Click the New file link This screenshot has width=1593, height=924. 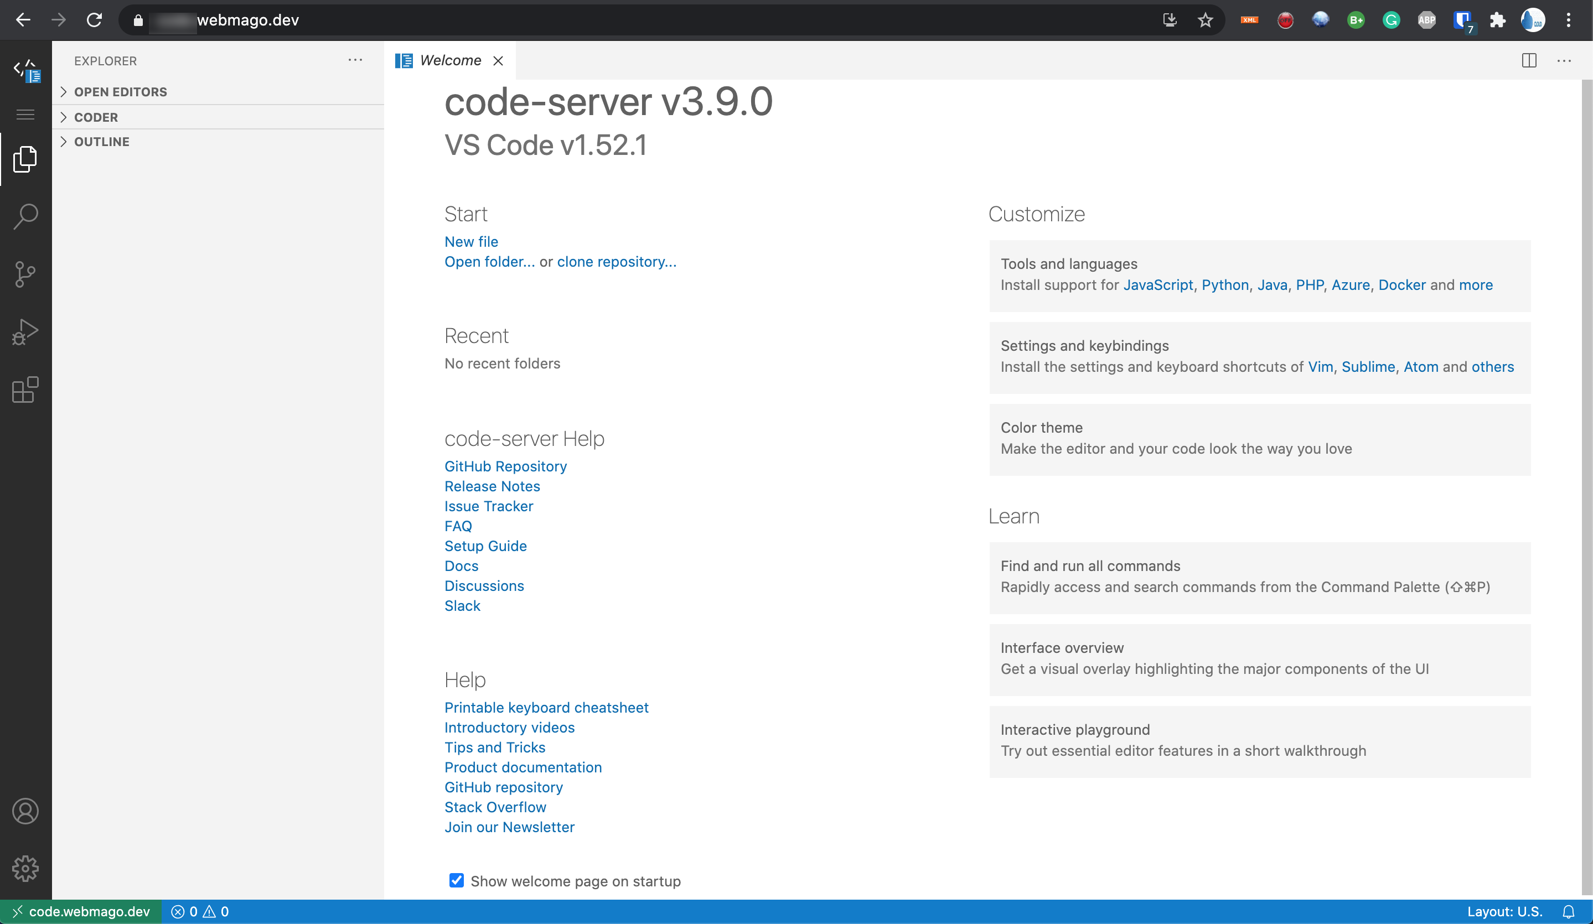coord(471,242)
